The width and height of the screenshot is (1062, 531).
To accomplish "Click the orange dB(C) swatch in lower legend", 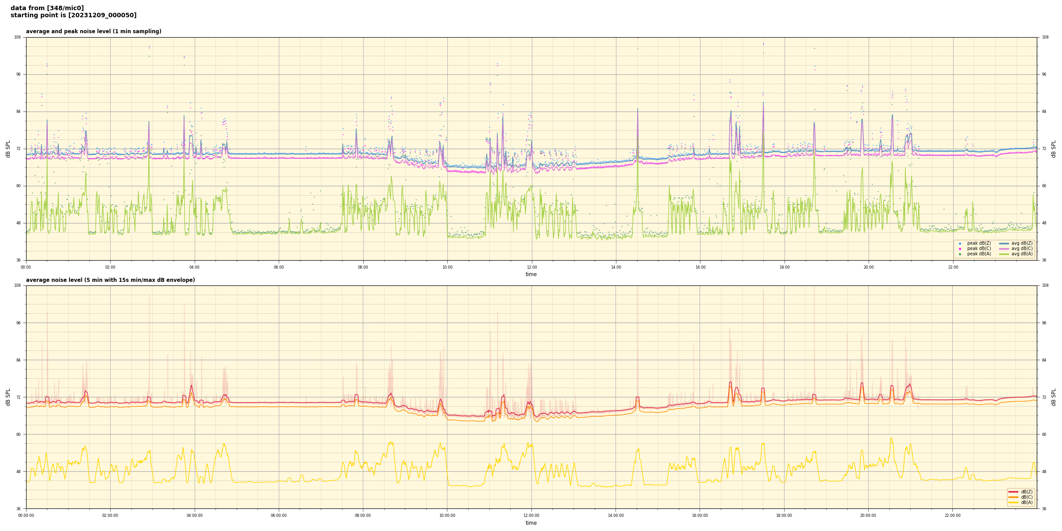I will point(1013,497).
